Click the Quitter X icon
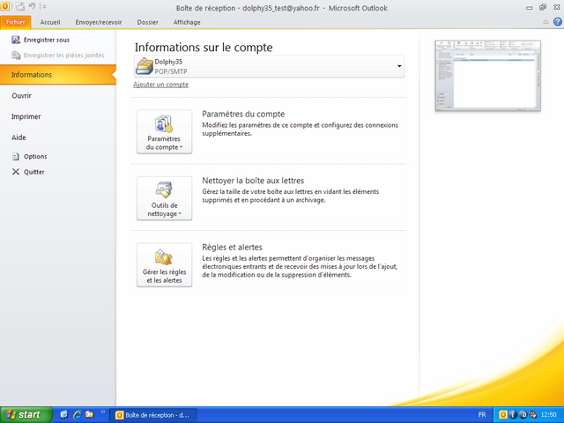The width and height of the screenshot is (564, 423). click(x=16, y=172)
